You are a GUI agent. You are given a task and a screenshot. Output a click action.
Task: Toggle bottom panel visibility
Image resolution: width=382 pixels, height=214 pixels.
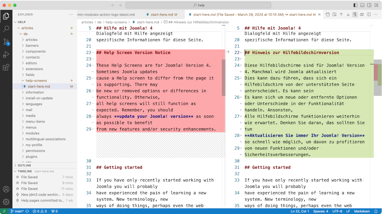(x=362, y=5)
